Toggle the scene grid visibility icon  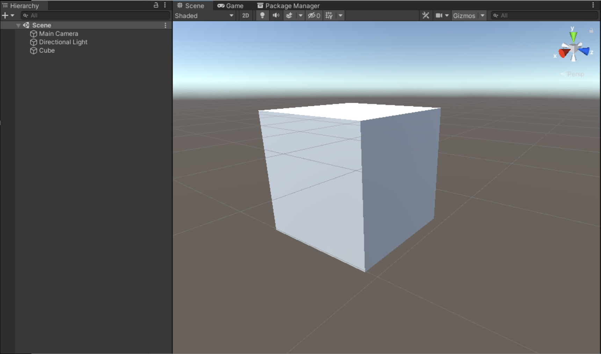coord(329,15)
